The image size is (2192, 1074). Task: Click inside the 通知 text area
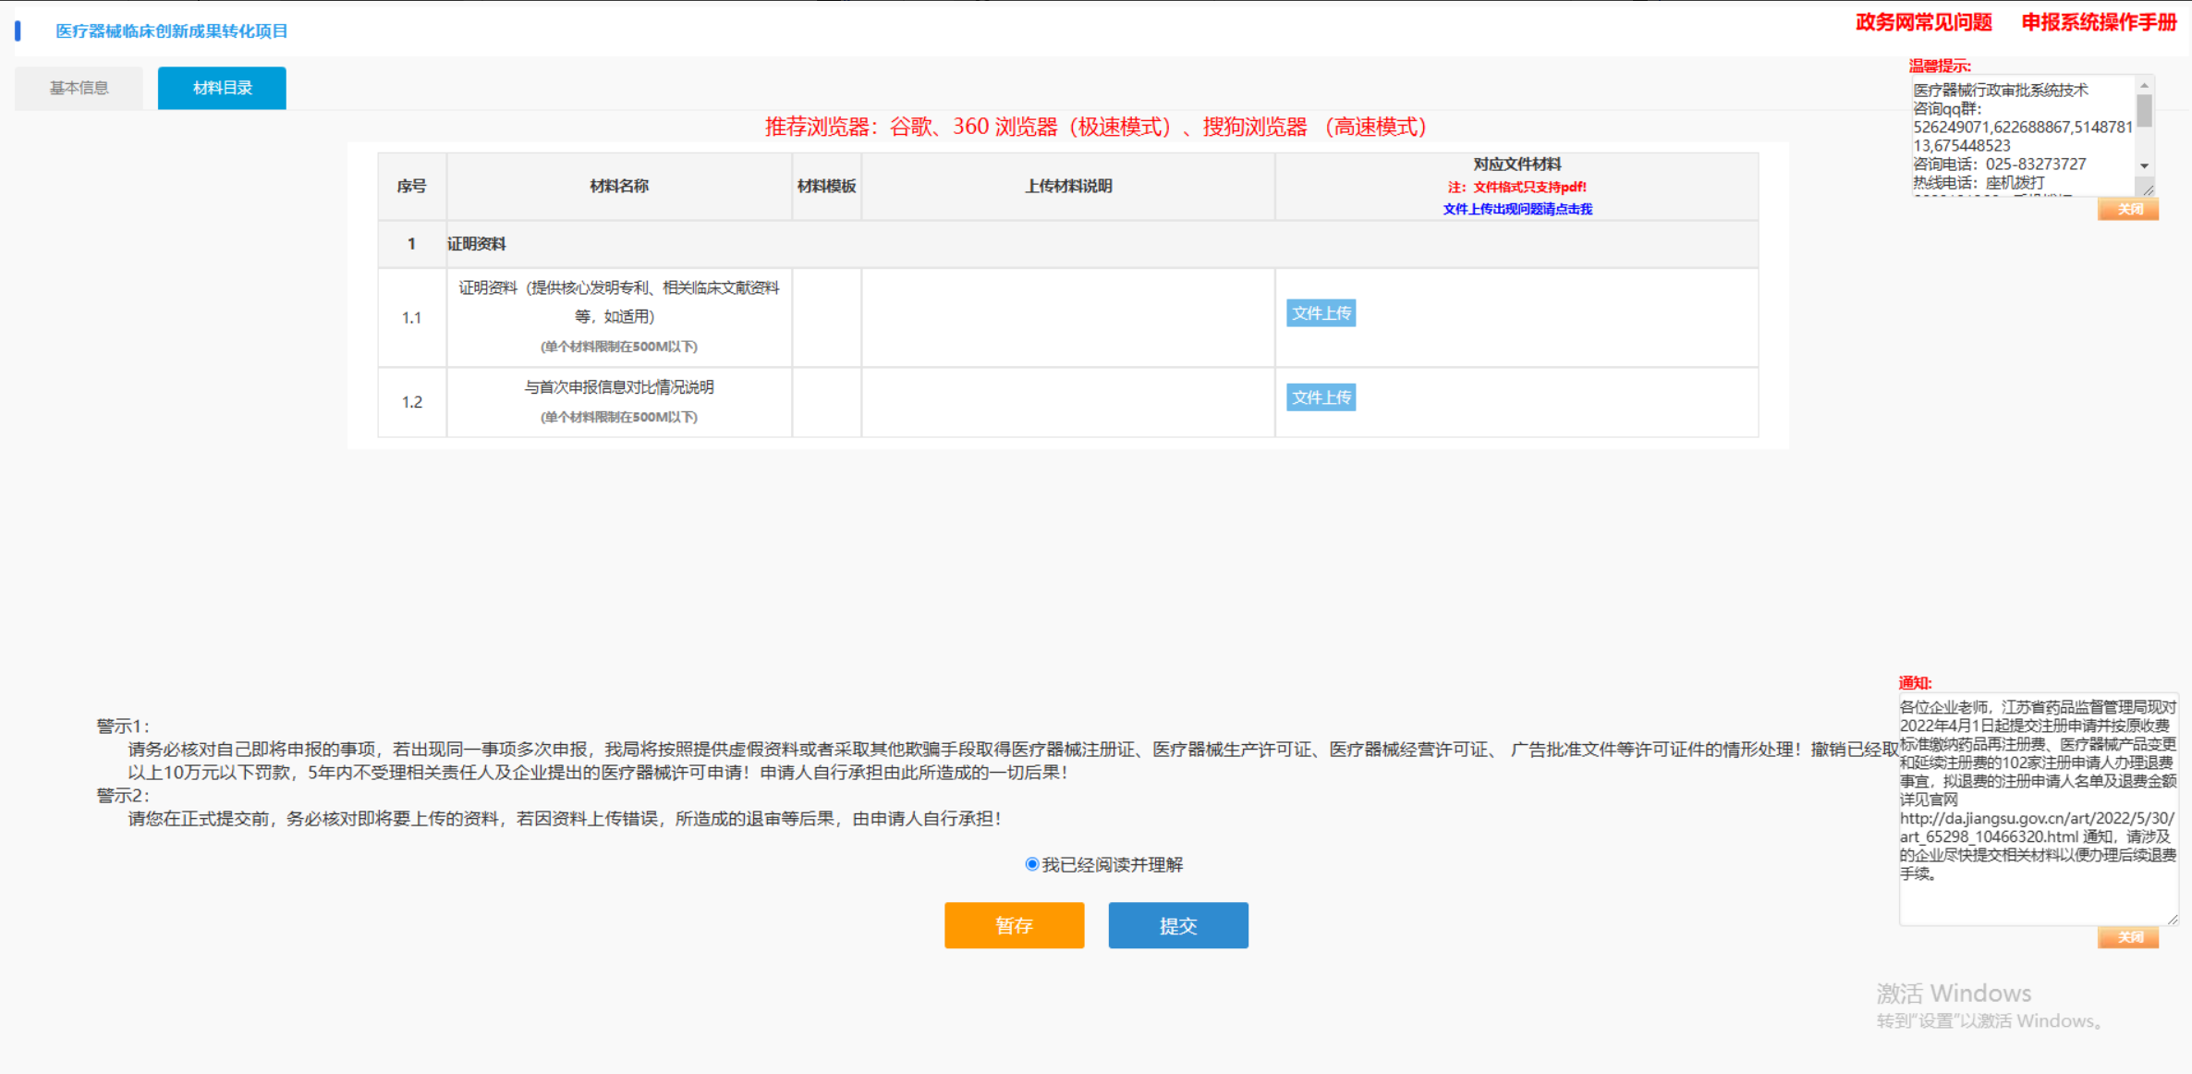point(2039,809)
